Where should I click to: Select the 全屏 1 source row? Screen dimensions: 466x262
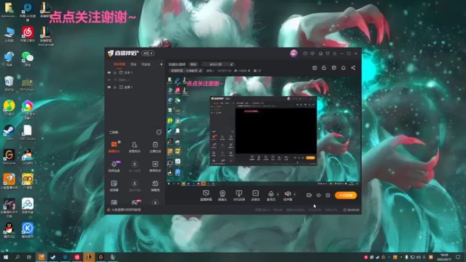pyautogui.click(x=135, y=87)
